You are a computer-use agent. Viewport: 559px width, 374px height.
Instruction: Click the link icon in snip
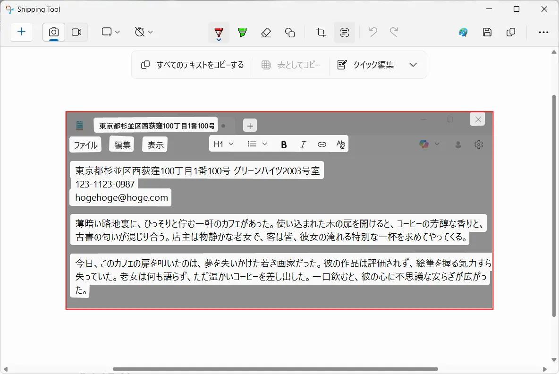322,144
